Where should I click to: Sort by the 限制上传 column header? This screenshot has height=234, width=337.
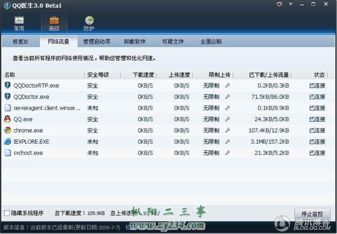click(213, 75)
